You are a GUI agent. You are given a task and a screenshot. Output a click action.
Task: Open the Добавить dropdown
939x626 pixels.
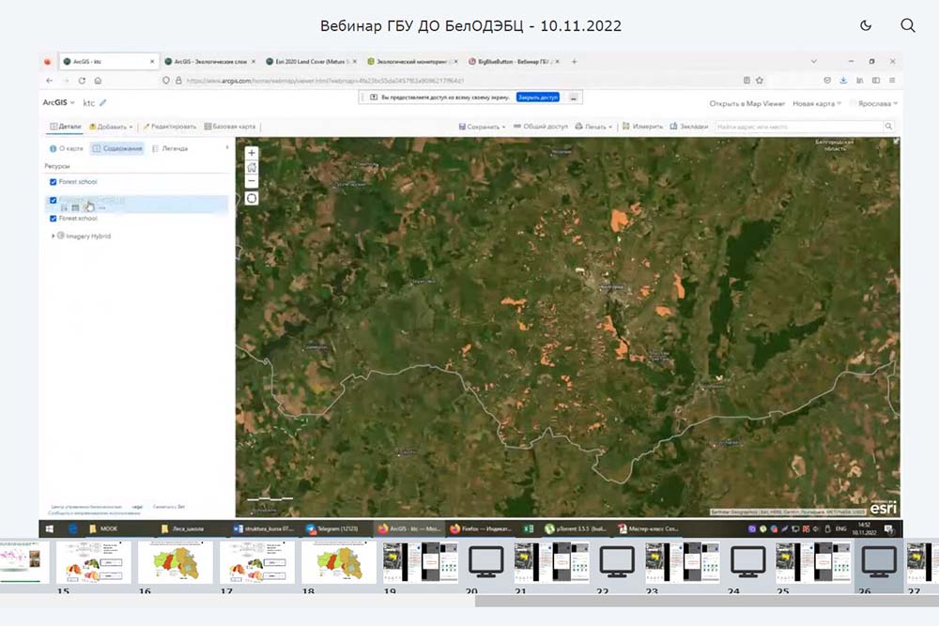tap(111, 127)
